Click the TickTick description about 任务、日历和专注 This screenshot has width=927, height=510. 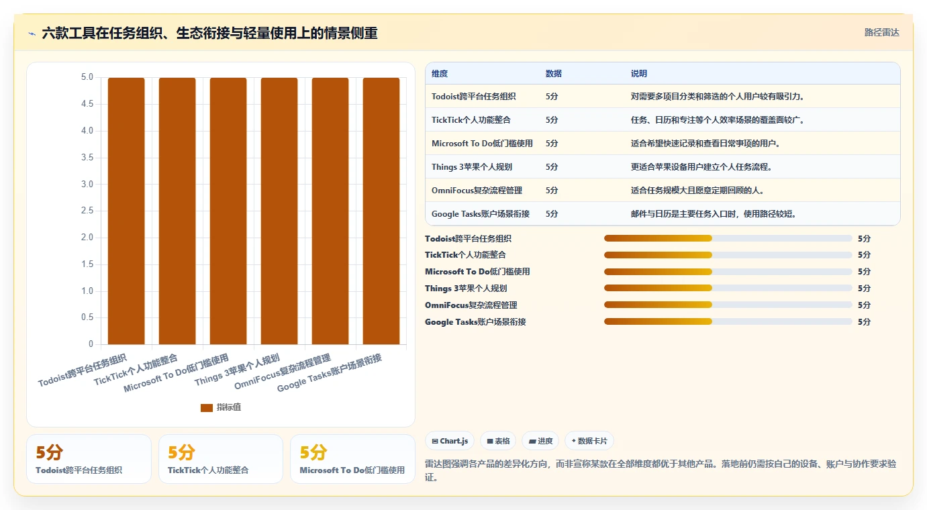click(x=718, y=120)
